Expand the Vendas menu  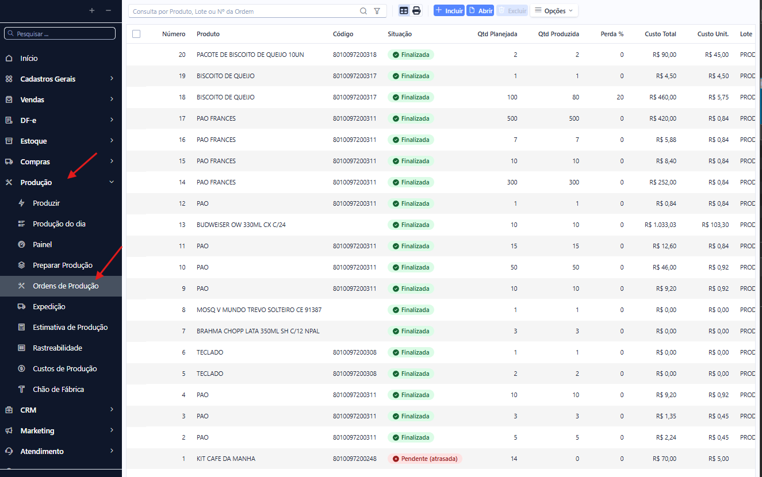pos(61,99)
